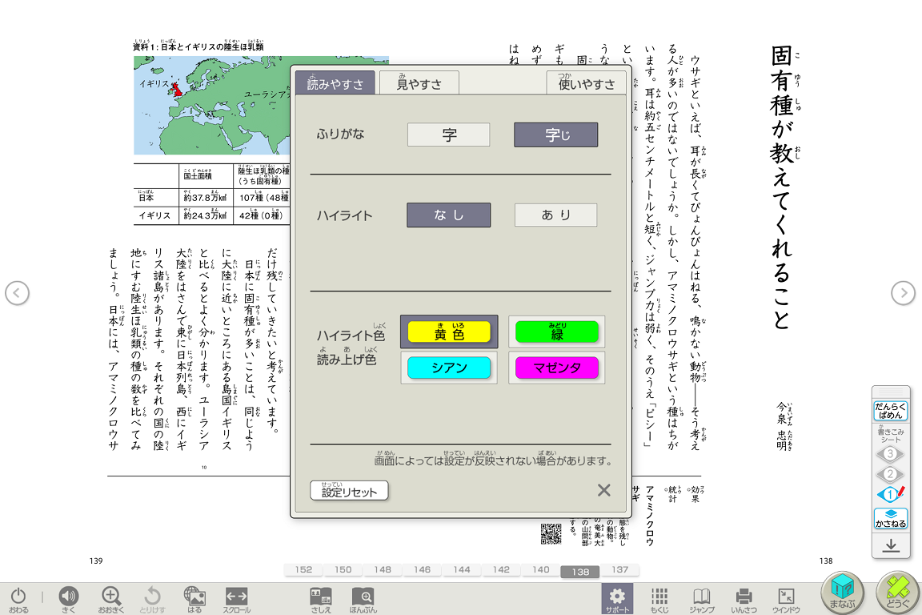Image resolution: width=922 pixels, height=615 pixels.
Task: Click the いんさつ print icon
Action: [744, 596]
